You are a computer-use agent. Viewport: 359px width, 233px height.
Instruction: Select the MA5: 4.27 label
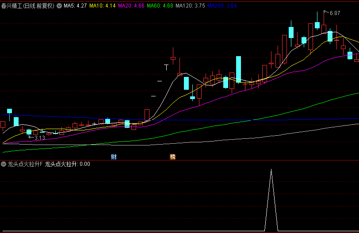(75, 6)
